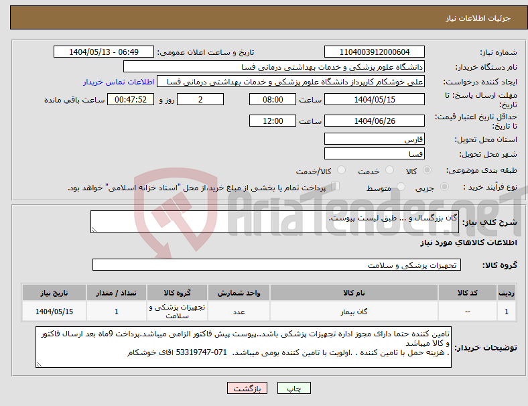Screen dimensions: 528x406
Task: Click the 1404/05/15 need date table cell
Action: coord(54,312)
